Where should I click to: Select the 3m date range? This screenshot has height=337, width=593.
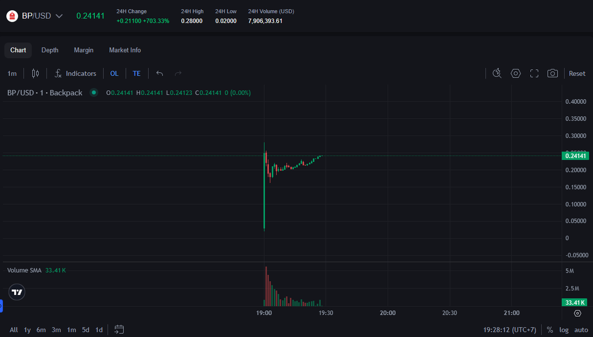(56, 330)
